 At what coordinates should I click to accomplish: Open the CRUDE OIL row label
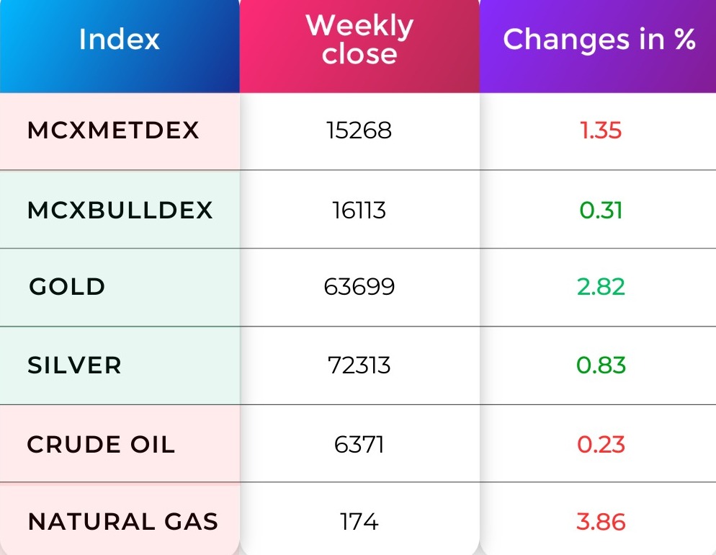click(101, 445)
